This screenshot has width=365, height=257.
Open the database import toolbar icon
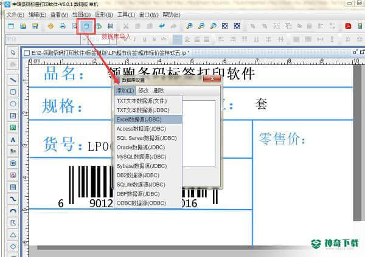[86, 26]
